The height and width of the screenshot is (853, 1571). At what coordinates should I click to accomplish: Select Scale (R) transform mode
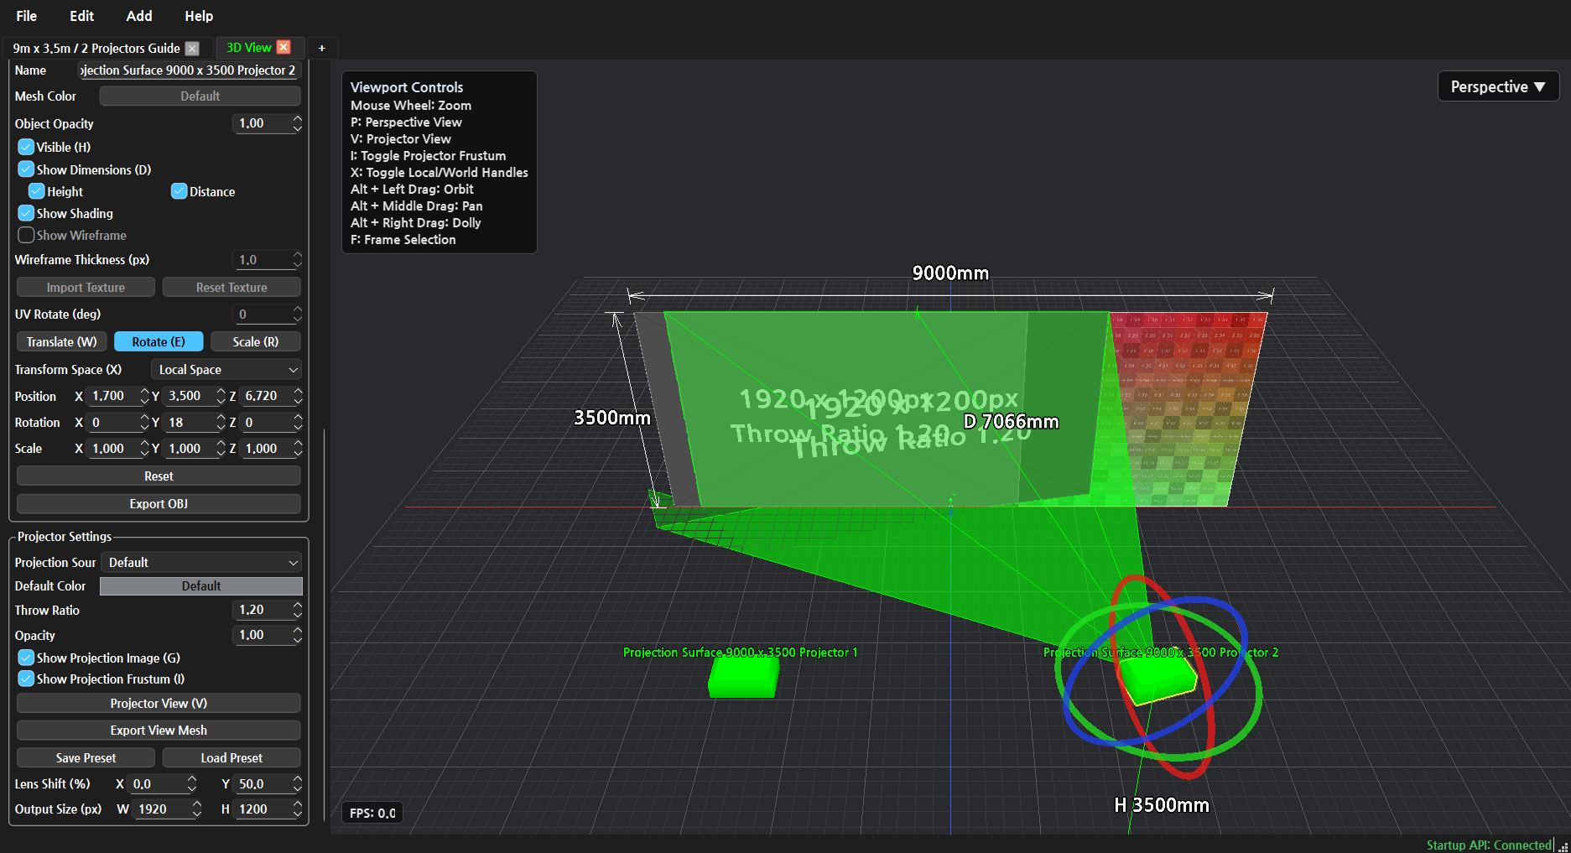tap(256, 342)
